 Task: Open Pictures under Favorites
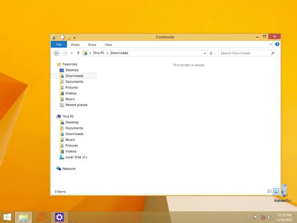(72, 87)
